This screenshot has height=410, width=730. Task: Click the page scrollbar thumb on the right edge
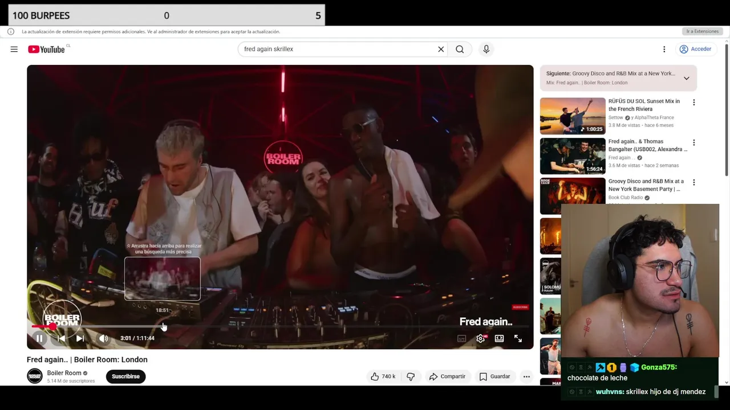pos(727,111)
